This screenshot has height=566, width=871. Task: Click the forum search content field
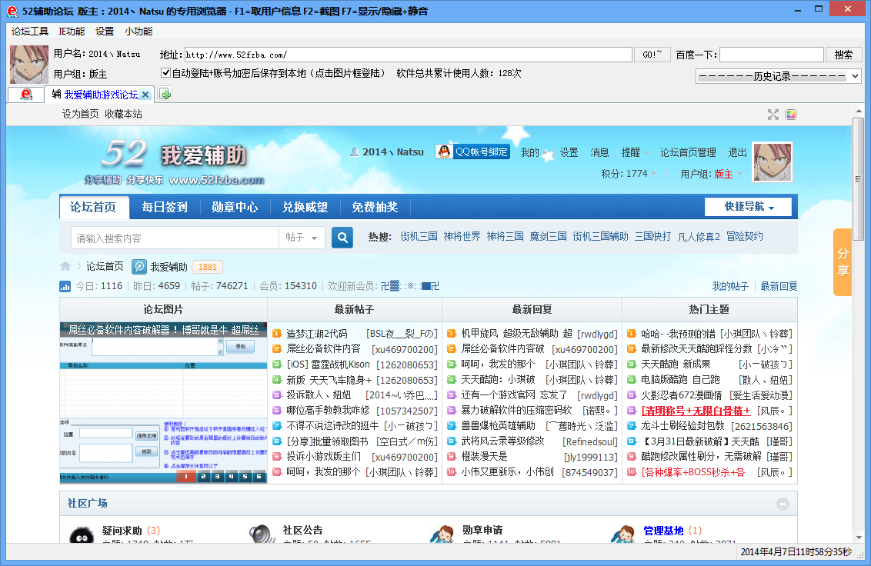pyautogui.click(x=175, y=238)
